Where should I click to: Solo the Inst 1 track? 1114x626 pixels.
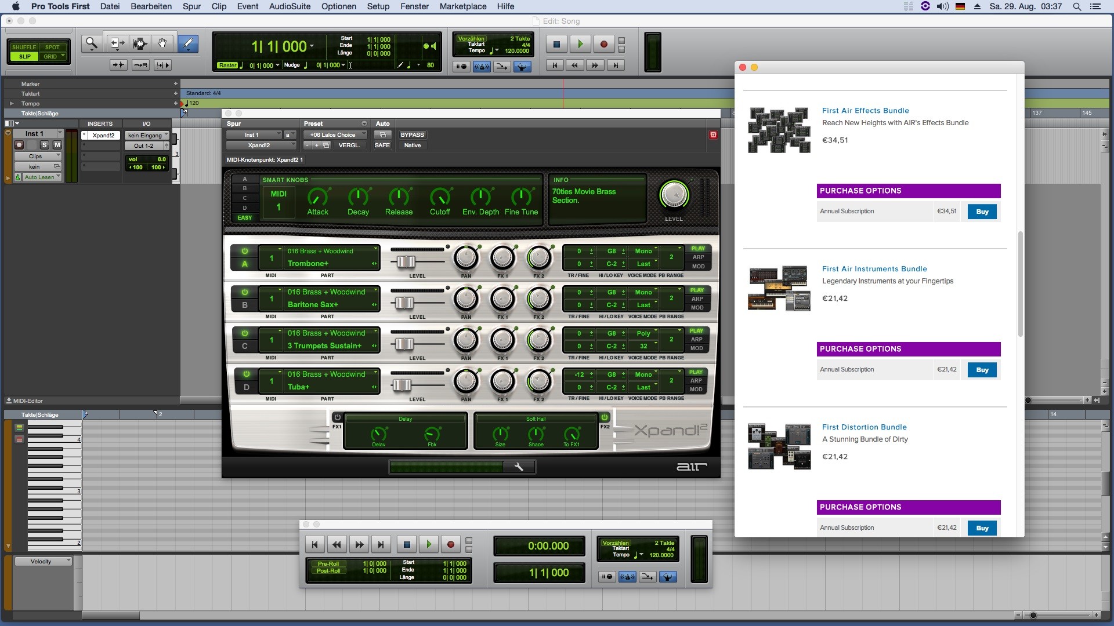point(45,145)
